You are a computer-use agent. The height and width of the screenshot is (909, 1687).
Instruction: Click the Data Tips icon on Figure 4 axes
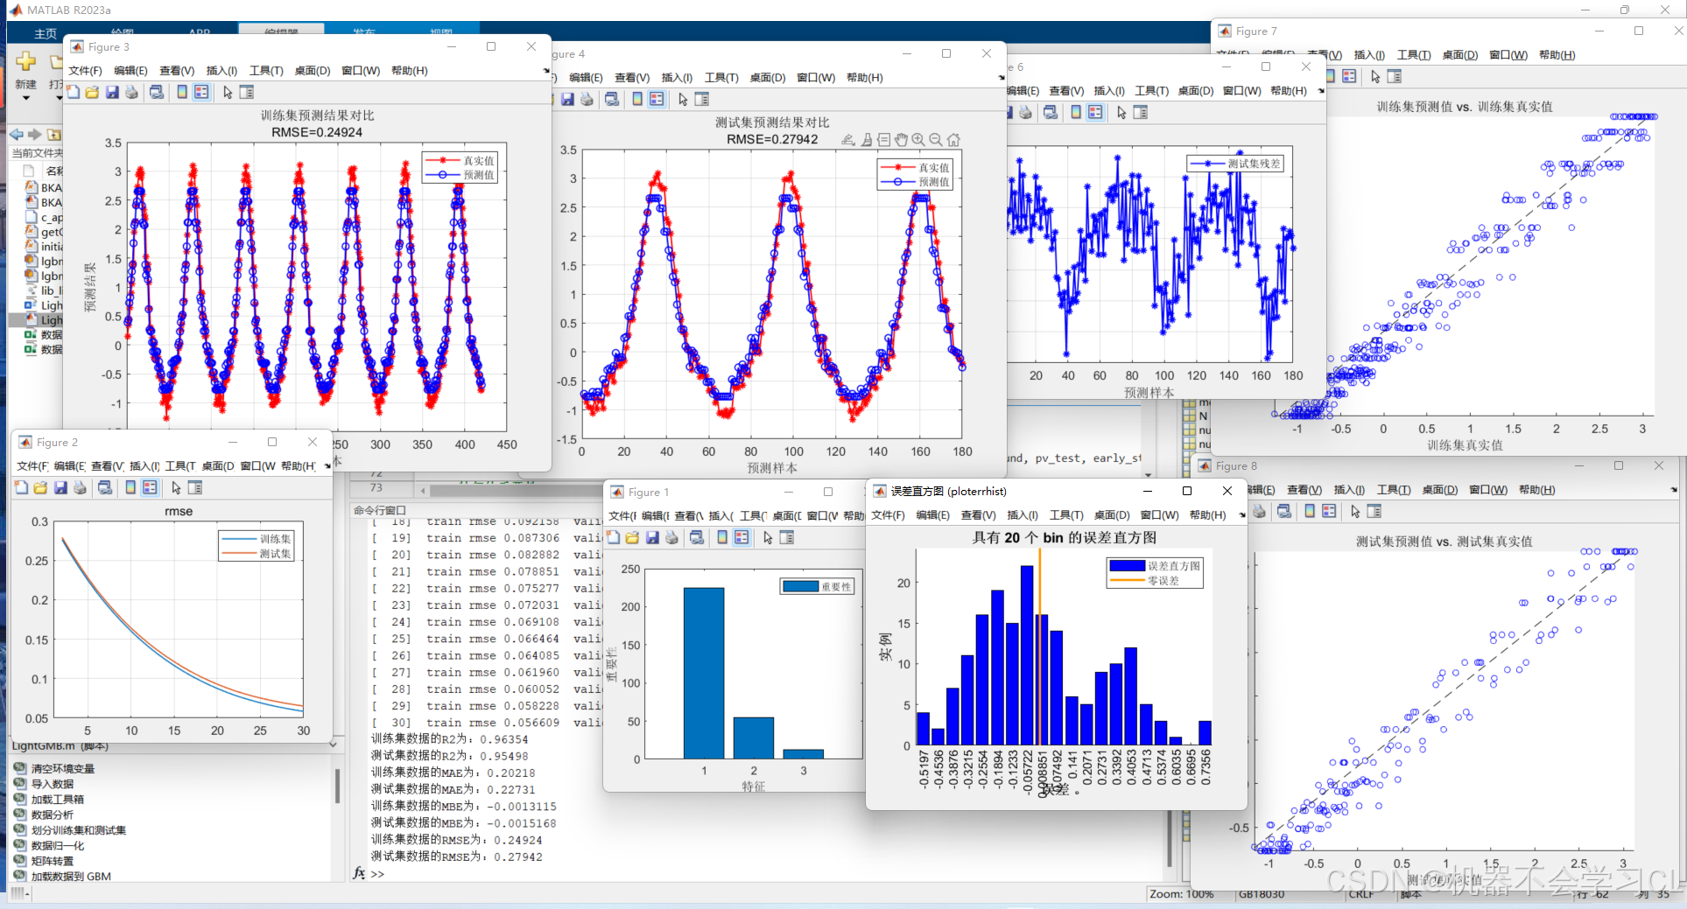884,140
